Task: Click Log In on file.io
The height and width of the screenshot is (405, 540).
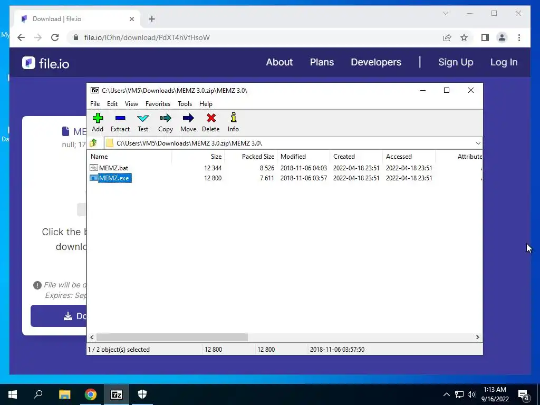Action: tap(504, 62)
